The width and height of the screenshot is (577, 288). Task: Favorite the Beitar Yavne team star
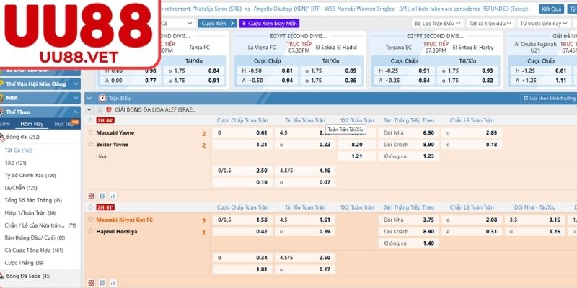point(90,145)
